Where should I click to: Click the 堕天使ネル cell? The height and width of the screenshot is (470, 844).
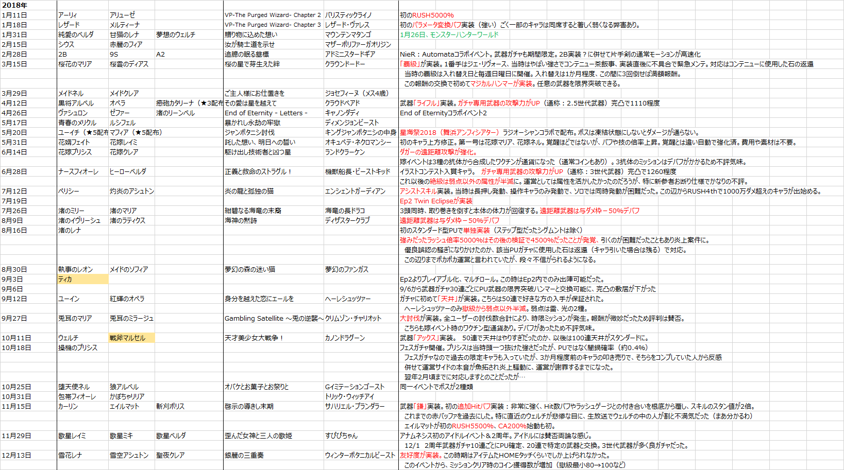tap(82, 387)
